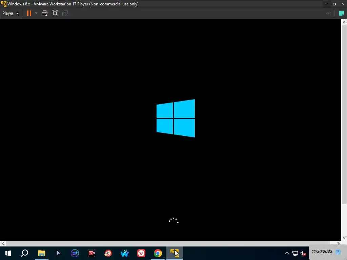Close the VMware Player window
The height and width of the screenshot is (260, 347).
(343, 4)
